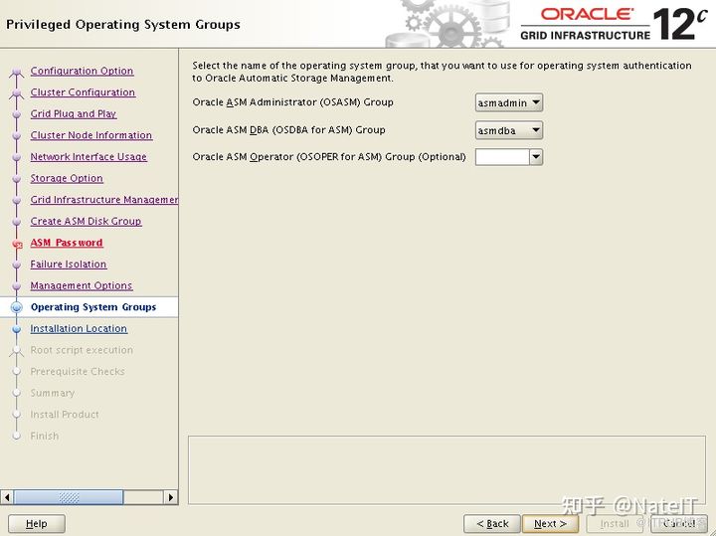Open the ASM Password step
716x536 pixels.
67,243
